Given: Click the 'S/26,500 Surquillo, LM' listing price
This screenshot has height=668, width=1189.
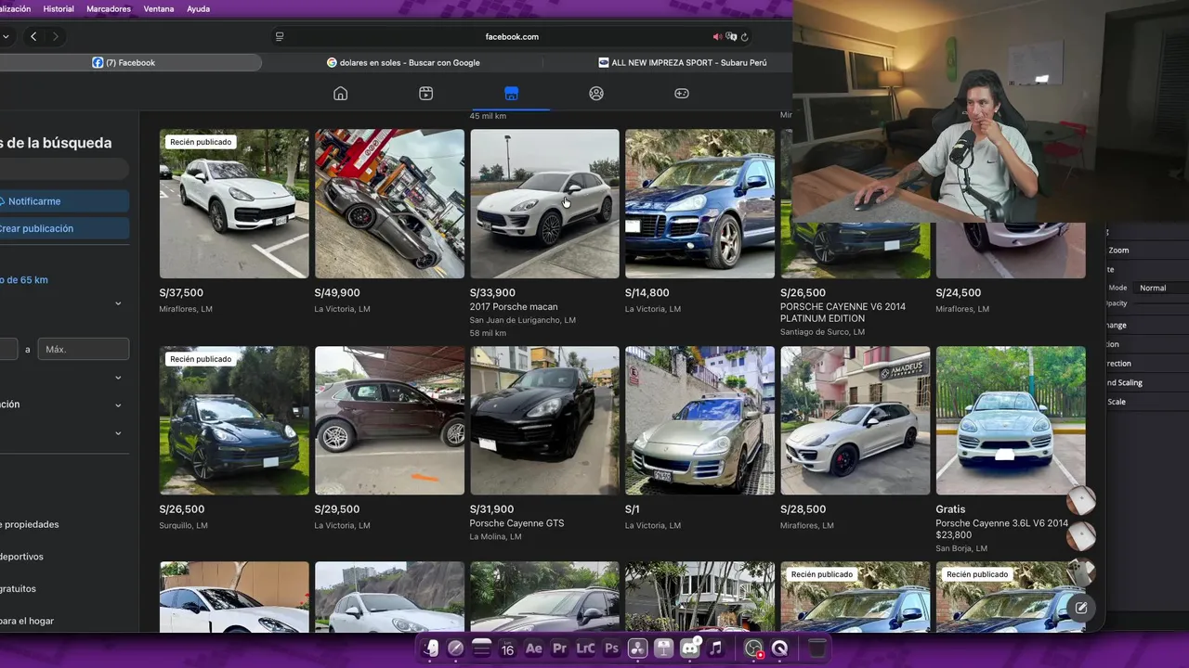Looking at the screenshot, I should (x=182, y=509).
